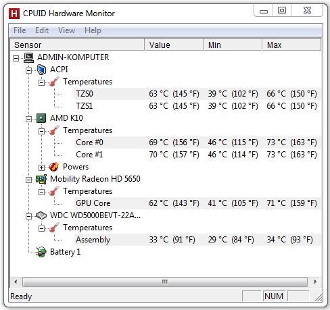The image size is (330, 310).
Task: Open the View menu
Action: [66, 30]
